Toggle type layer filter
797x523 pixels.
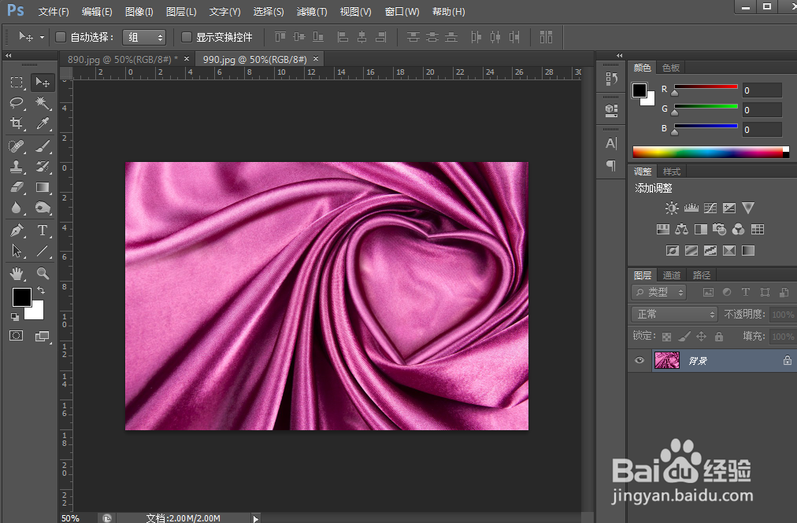(746, 292)
